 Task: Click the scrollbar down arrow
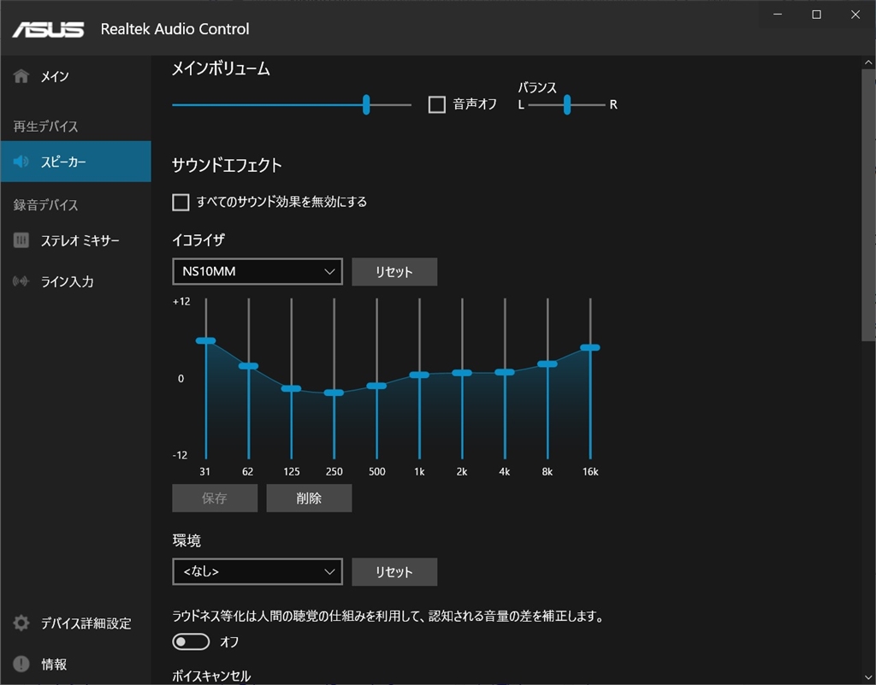coord(868,677)
